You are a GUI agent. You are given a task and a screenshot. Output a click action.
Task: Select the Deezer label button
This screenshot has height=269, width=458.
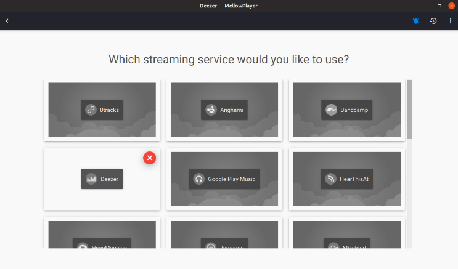pyautogui.click(x=102, y=179)
